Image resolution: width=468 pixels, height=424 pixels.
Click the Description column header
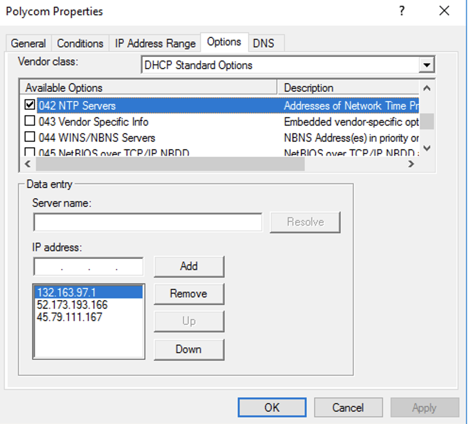348,87
